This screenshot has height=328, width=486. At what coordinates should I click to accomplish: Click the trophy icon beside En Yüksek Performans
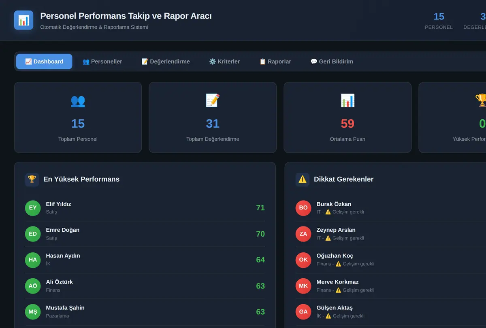click(x=32, y=179)
